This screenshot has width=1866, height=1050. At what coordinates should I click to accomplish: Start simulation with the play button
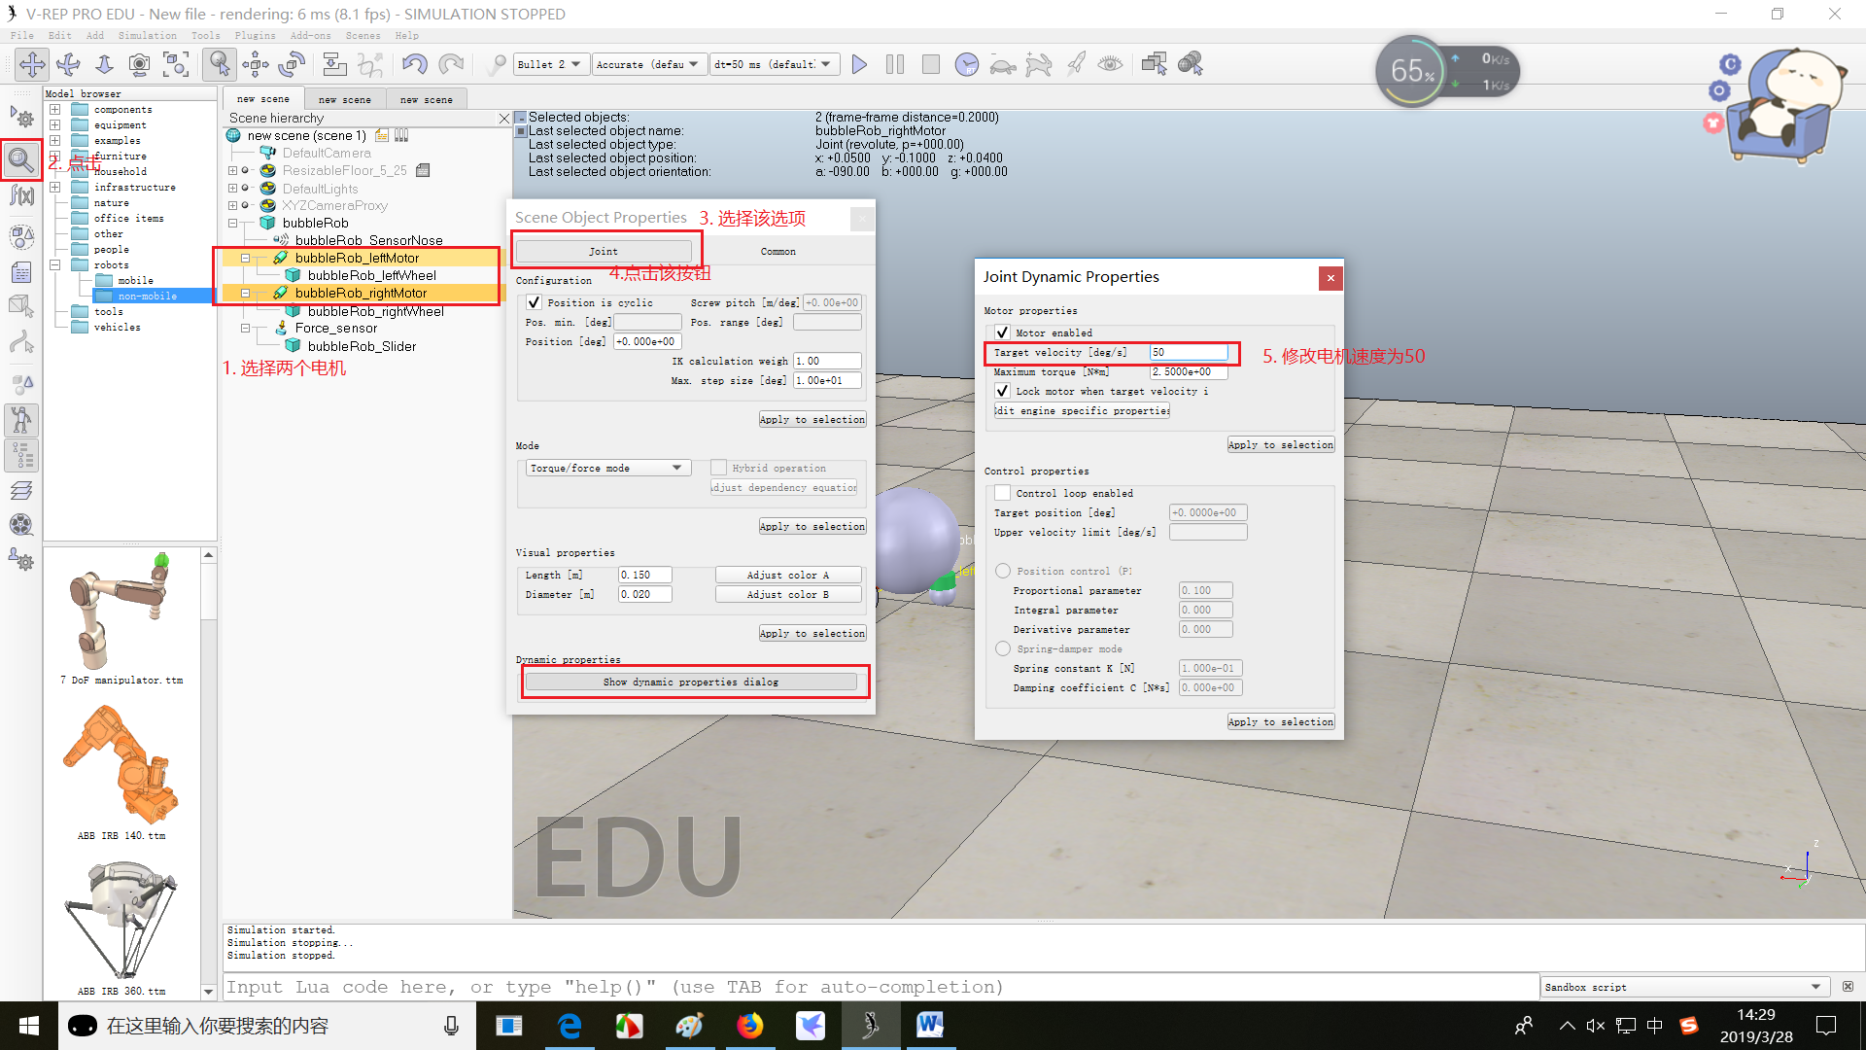pos(859,64)
